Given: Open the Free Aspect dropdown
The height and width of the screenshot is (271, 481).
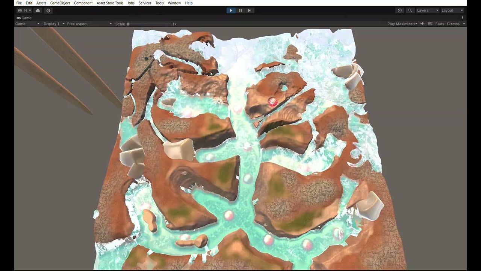Looking at the screenshot, I should click(x=89, y=24).
